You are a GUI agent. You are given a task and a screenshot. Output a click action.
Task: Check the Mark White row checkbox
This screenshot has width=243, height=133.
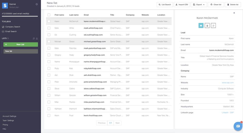coord(49,28)
